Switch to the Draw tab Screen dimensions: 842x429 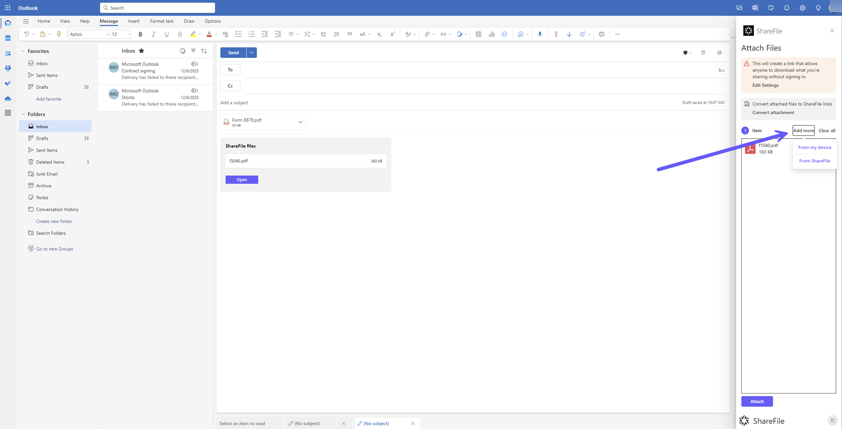pyautogui.click(x=189, y=21)
